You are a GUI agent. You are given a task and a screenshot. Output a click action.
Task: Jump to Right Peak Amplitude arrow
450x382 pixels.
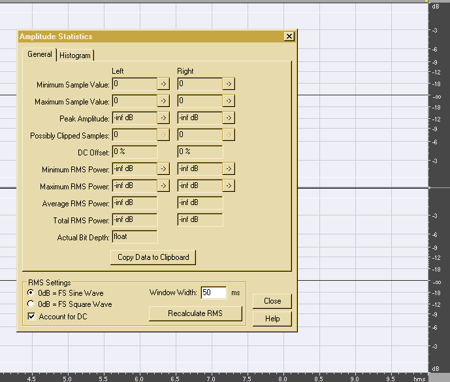click(229, 118)
